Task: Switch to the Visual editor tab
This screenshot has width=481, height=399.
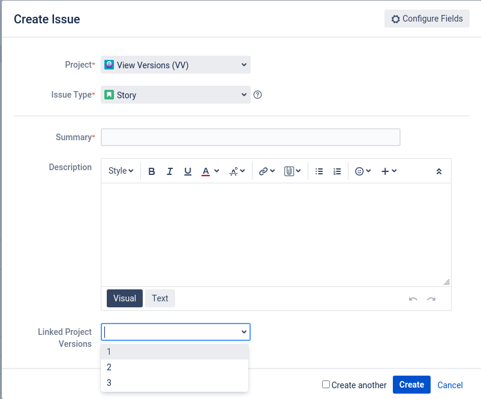Action: tap(125, 298)
